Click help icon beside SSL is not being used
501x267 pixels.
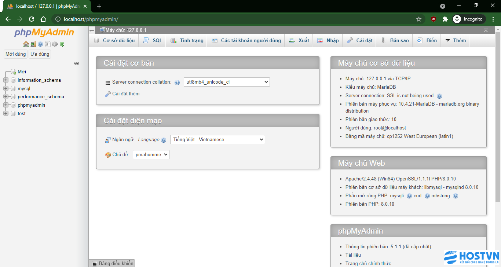(x=439, y=96)
